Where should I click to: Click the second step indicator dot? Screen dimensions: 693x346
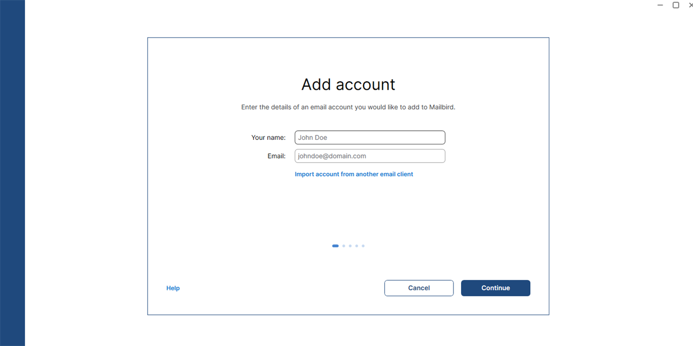(343, 246)
